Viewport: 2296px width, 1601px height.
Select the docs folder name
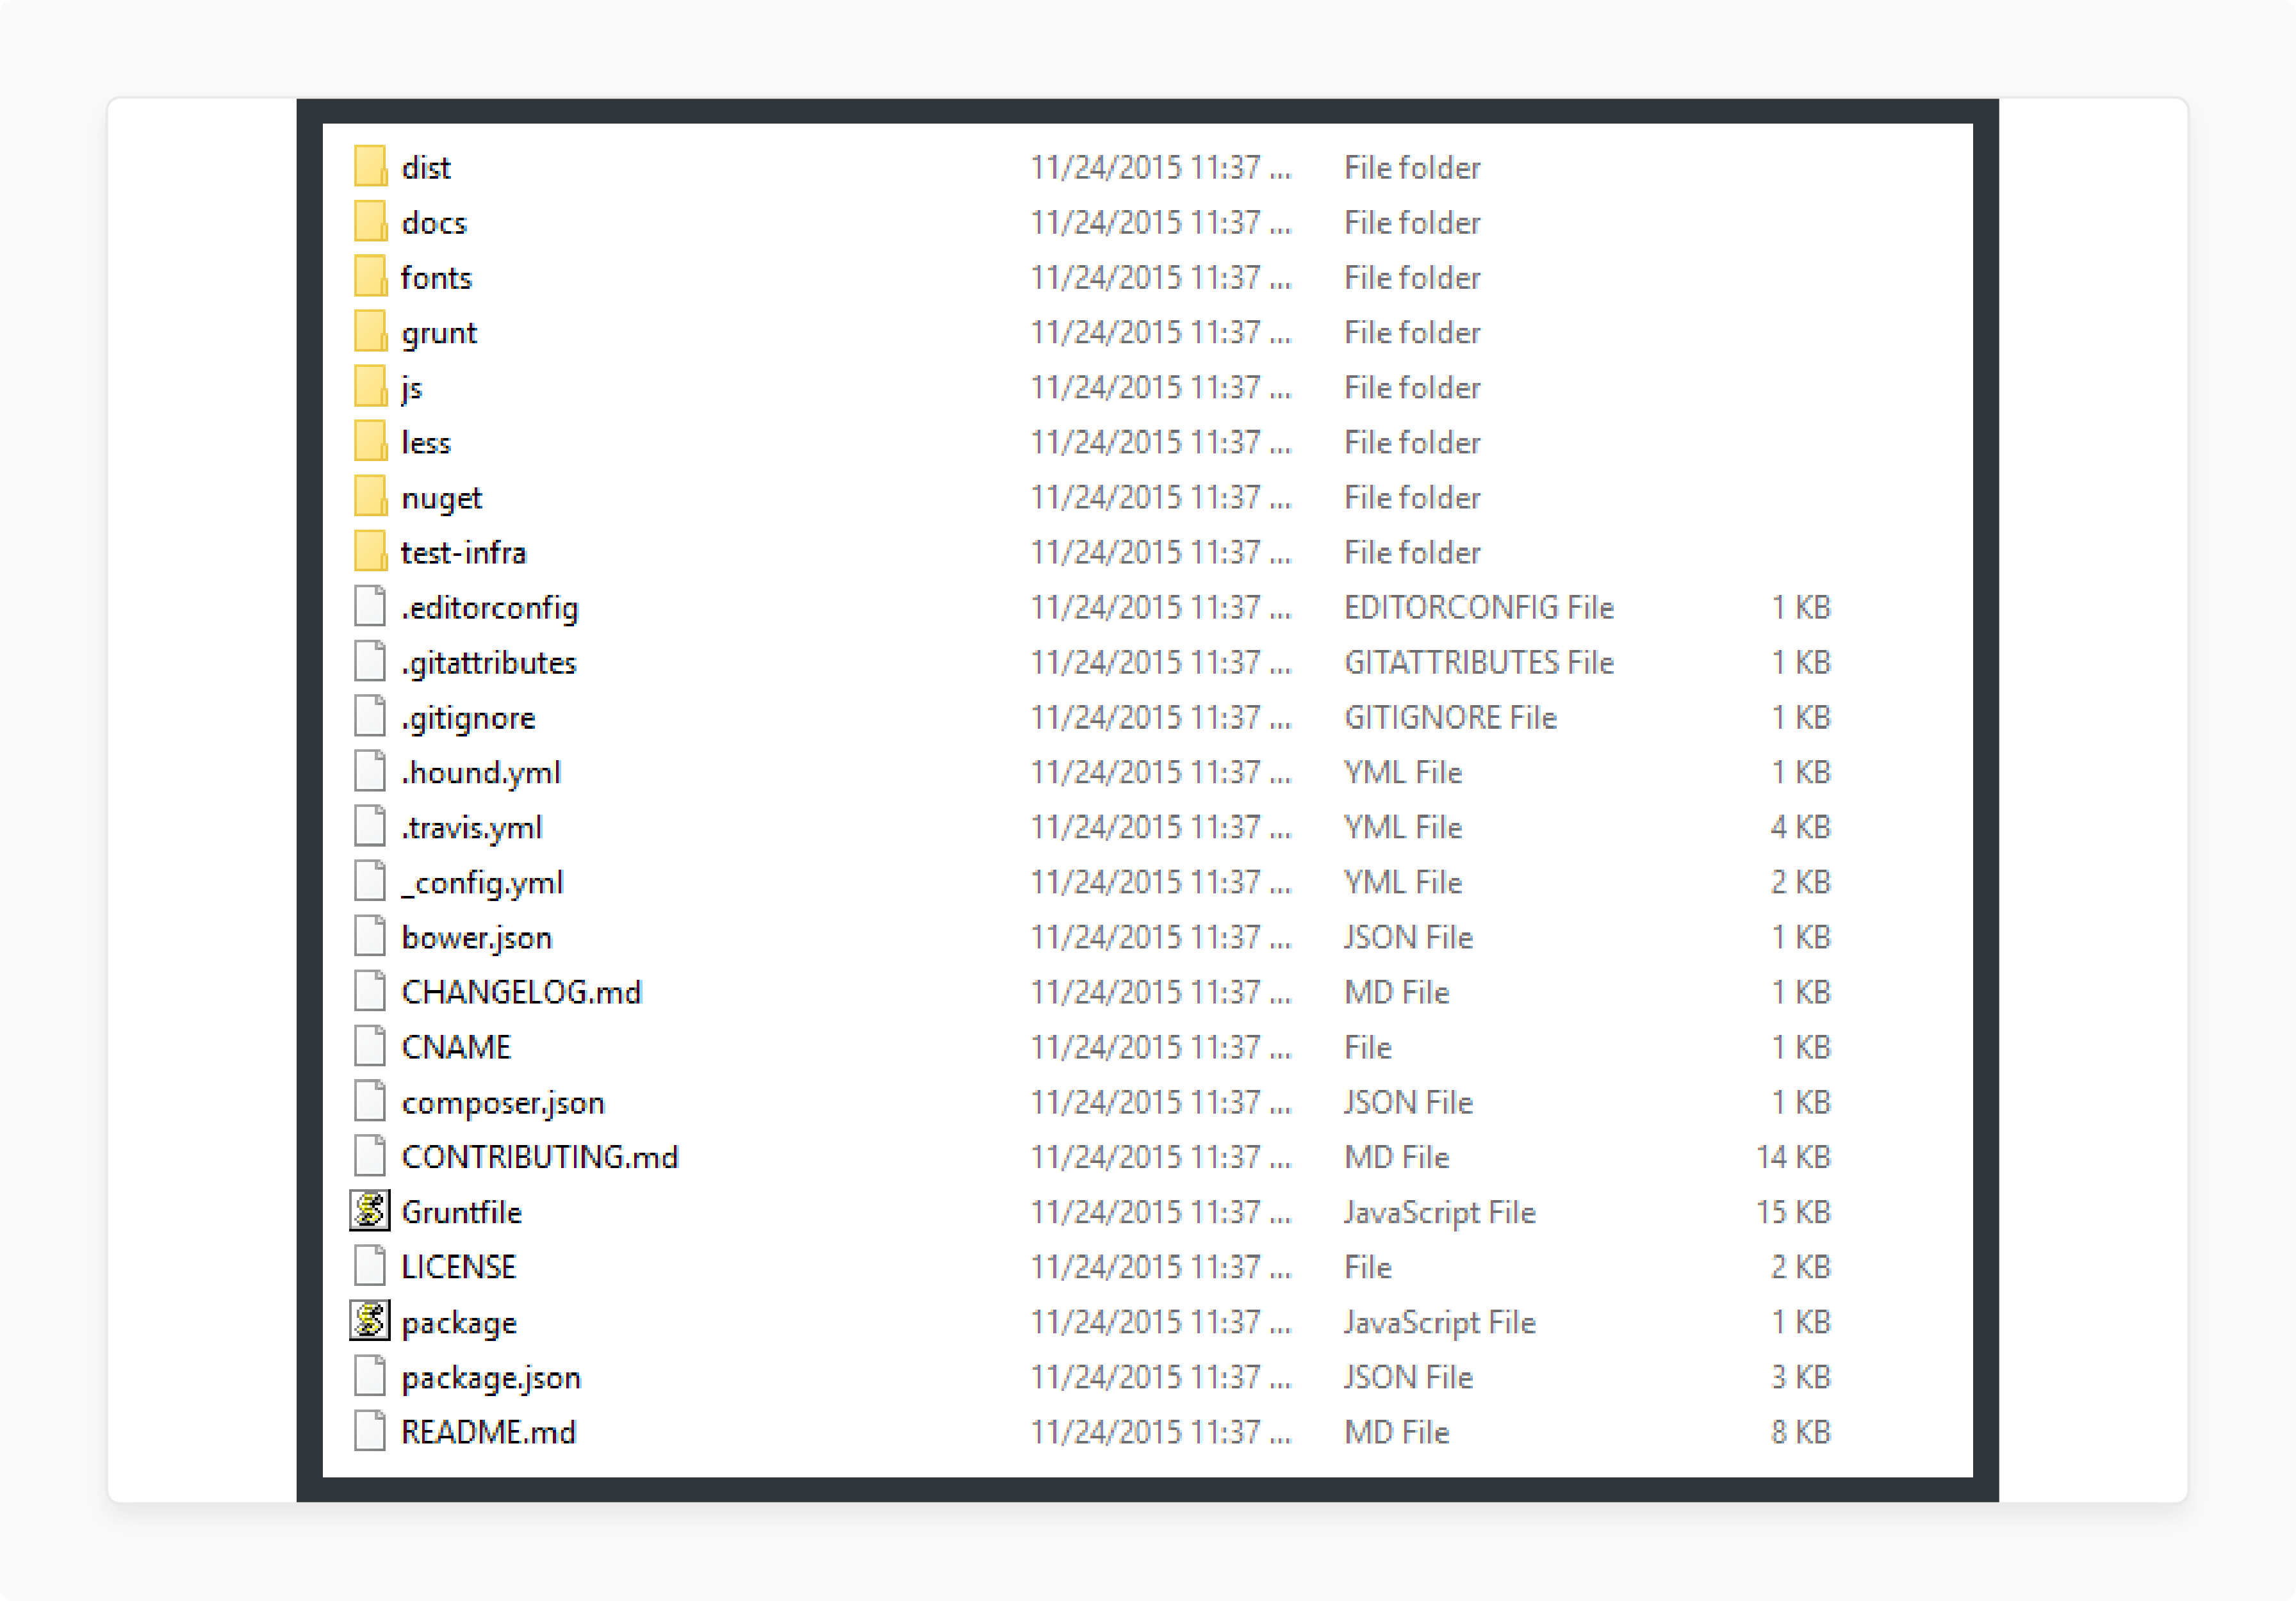coord(434,222)
